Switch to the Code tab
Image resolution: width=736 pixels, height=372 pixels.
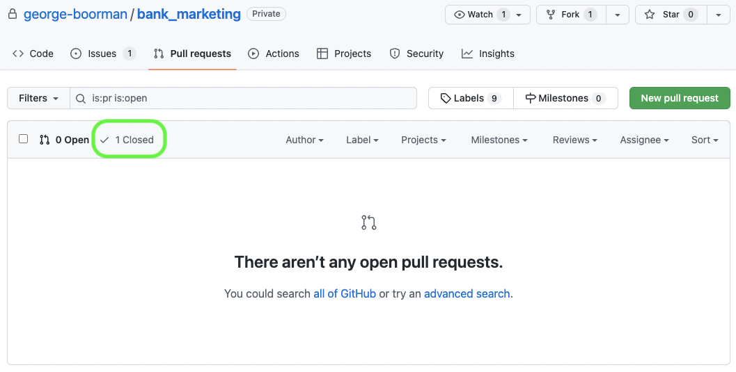pos(33,54)
